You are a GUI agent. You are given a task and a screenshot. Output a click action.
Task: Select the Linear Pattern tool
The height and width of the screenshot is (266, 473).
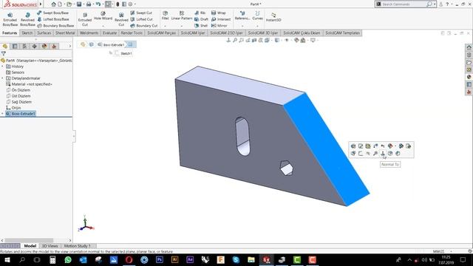[x=182, y=16]
